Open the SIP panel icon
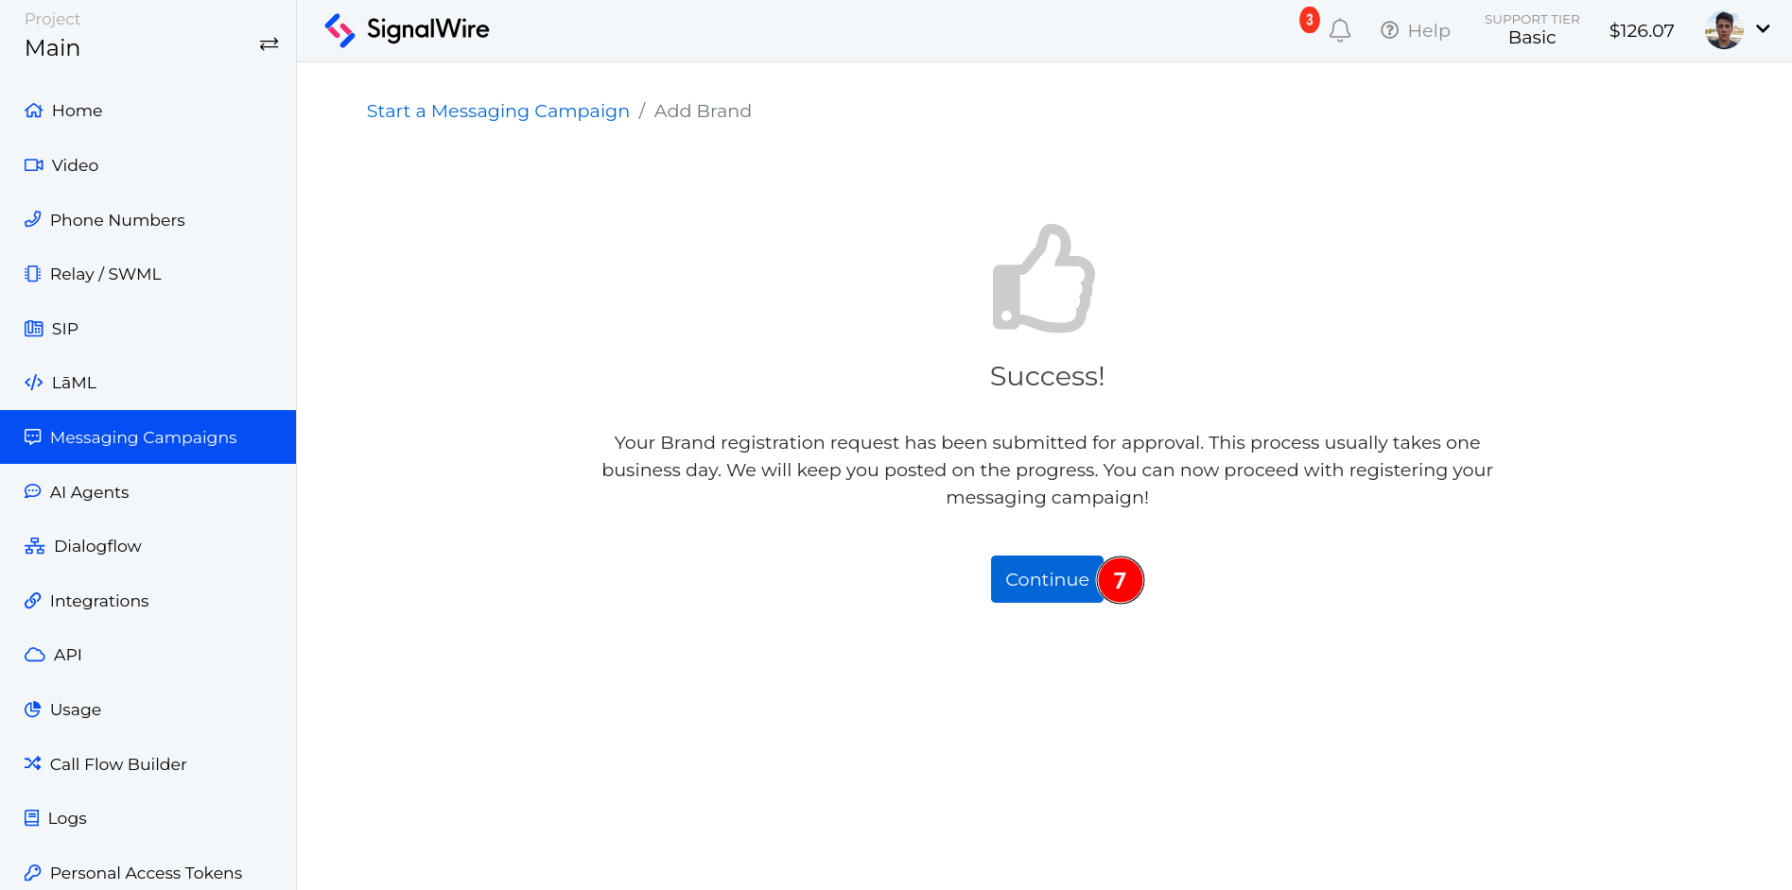Viewport: 1792px width, 890px height. tap(33, 328)
